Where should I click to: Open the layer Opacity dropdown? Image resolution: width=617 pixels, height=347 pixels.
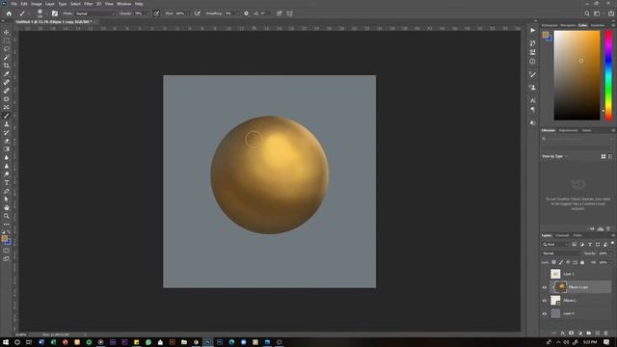tap(610, 254)
